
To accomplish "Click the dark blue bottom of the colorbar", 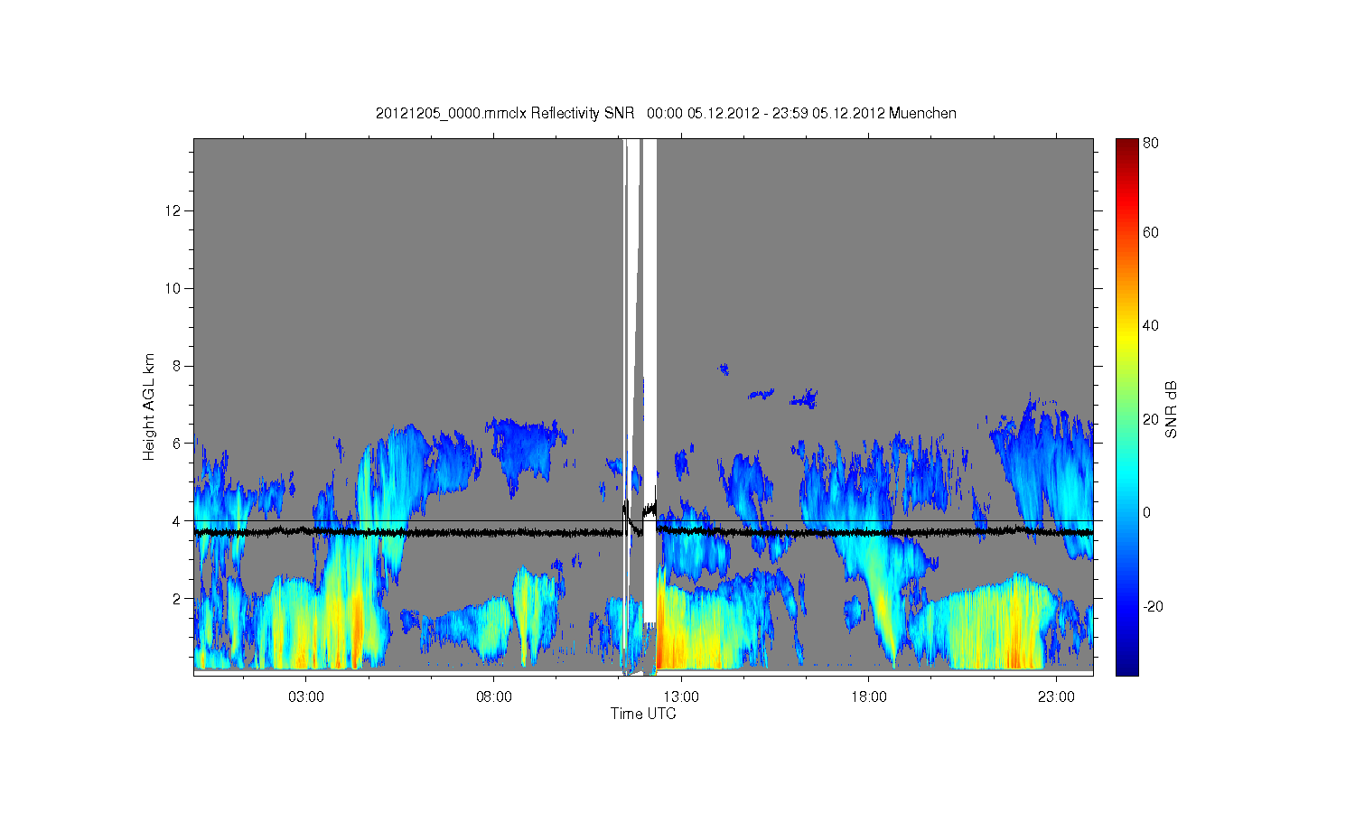I will pos(1126,664).
